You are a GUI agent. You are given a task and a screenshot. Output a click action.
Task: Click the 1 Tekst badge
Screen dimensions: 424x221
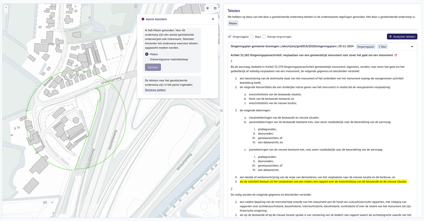[x=382, y=47]
